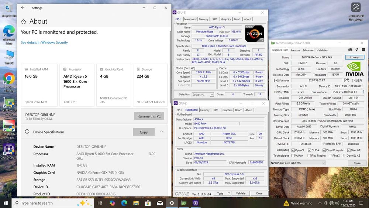Click the Lookup button in GPU-Z
369x208 pixels.
click(354, 57)
